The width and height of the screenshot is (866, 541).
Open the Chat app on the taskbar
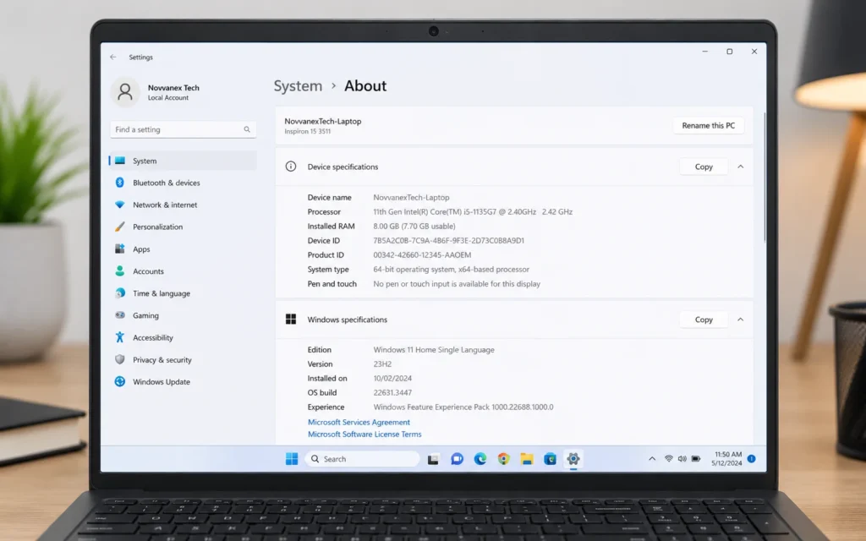(457, 459)
